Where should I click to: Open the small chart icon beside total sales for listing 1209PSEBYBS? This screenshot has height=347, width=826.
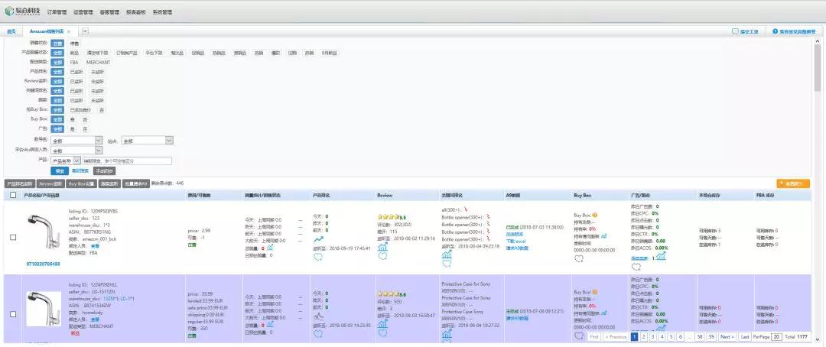(270, 247)
